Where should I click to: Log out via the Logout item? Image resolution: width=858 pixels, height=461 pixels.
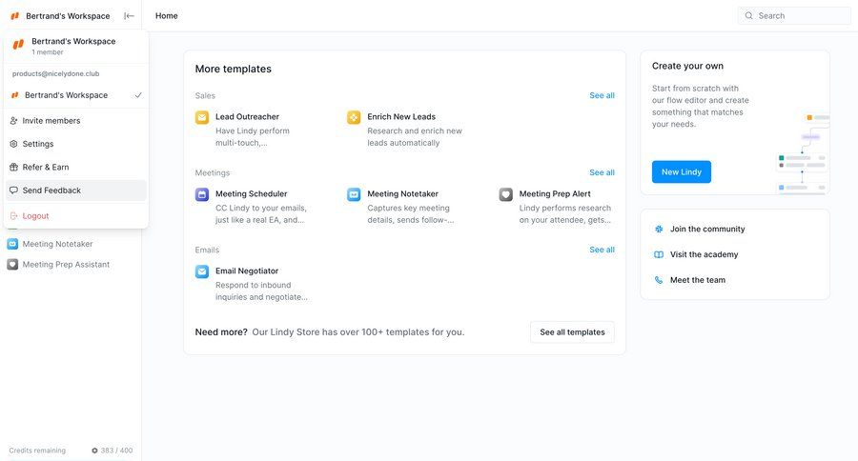tap(75, 216)
